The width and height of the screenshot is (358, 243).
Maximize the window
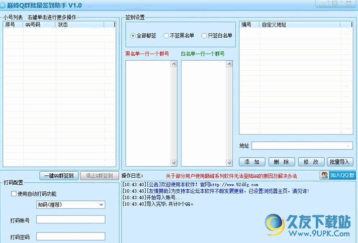[x=335, y=4]
